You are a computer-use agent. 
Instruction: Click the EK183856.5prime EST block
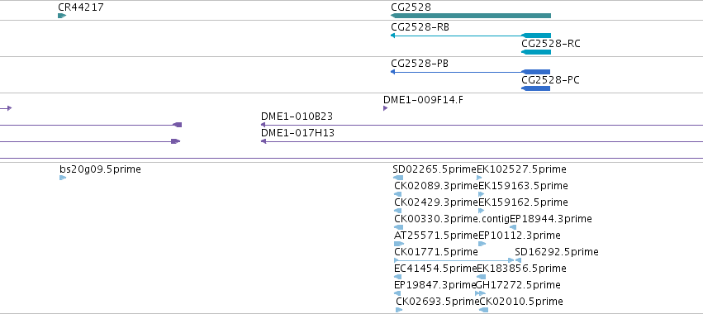click(481, 277)
